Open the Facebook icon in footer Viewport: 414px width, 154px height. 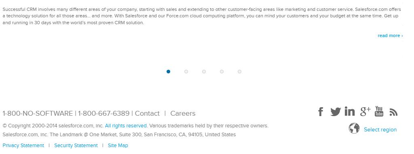(x=321, y=112)
